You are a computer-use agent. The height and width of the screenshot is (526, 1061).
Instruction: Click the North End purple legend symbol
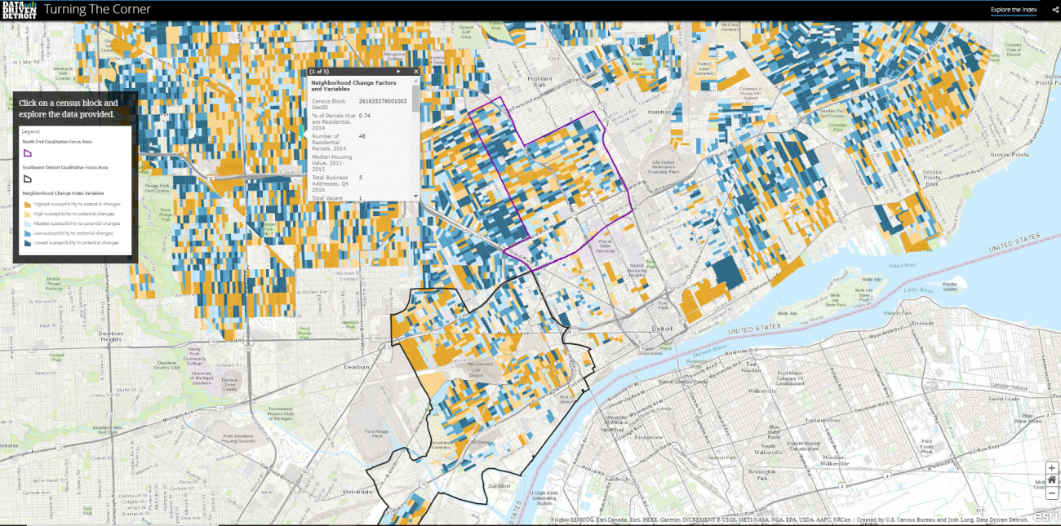27,152
